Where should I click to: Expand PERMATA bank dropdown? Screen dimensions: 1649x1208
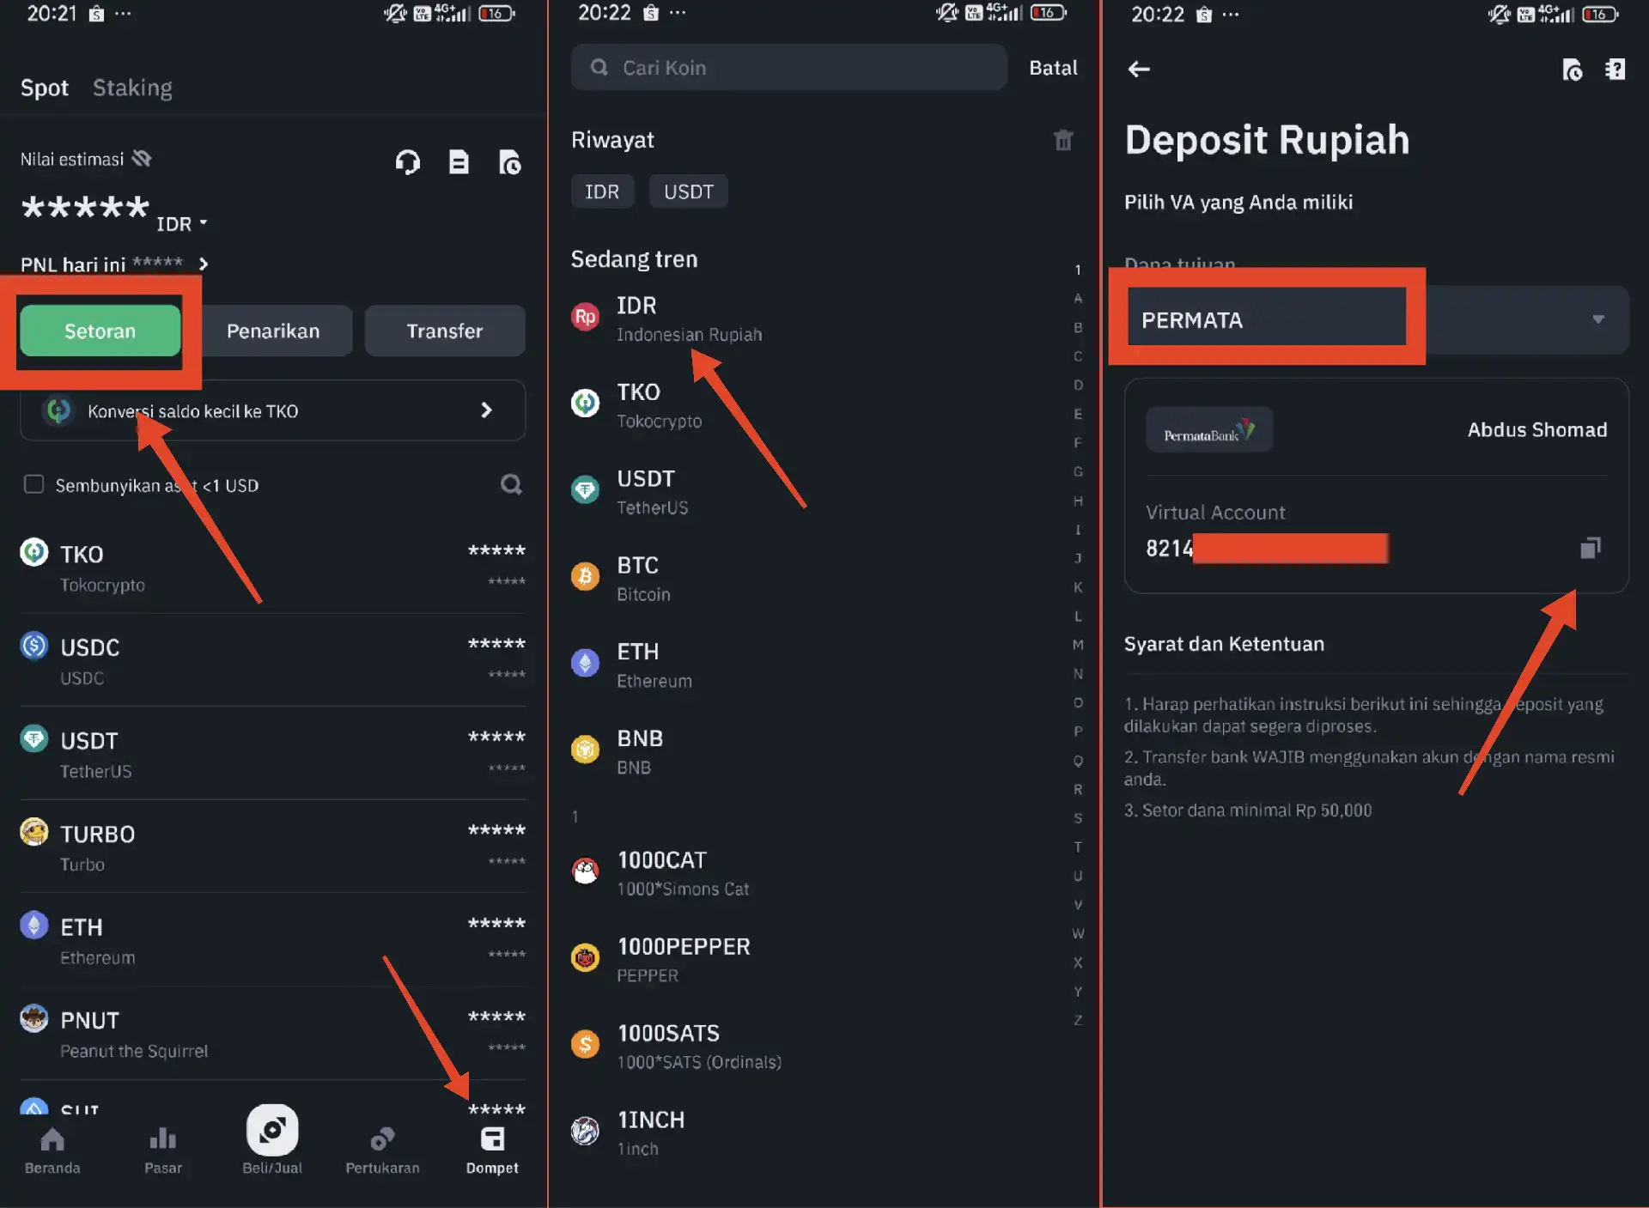click(x=1377, y=319)
